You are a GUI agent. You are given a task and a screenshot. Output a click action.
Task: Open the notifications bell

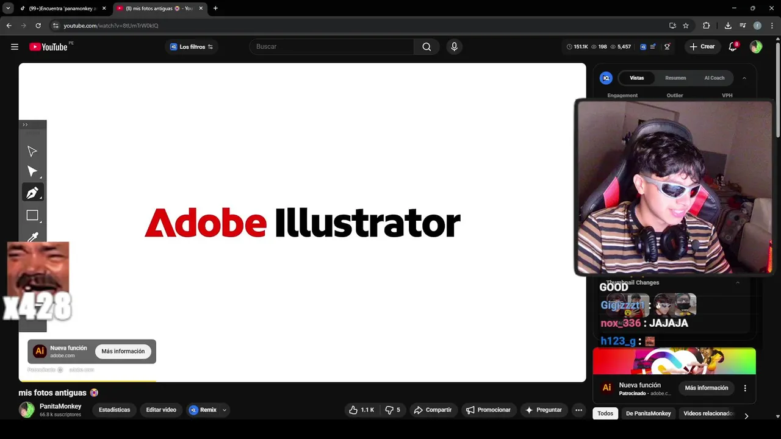[733, 47]
